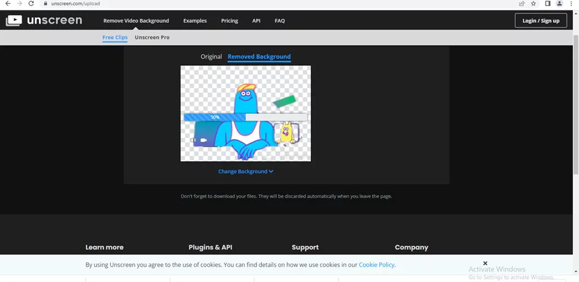Click the blue monster video preview
The width and height of the screenshot is (579, 282).
245,113
